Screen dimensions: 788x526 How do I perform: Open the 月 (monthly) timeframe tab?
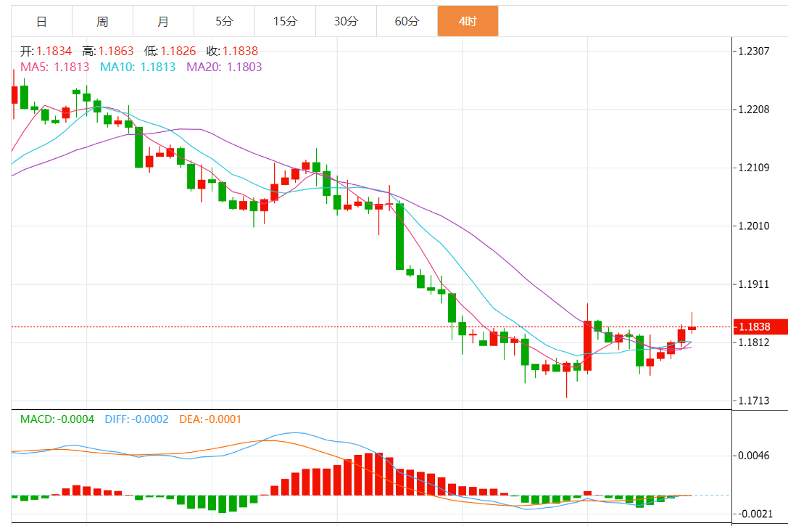[164, 21]
